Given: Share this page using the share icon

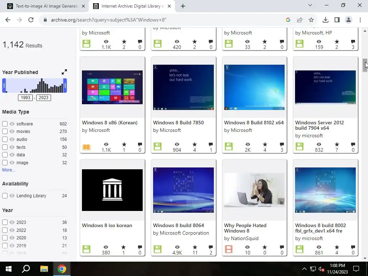Looking at the screenshot, I should [300, 20].
